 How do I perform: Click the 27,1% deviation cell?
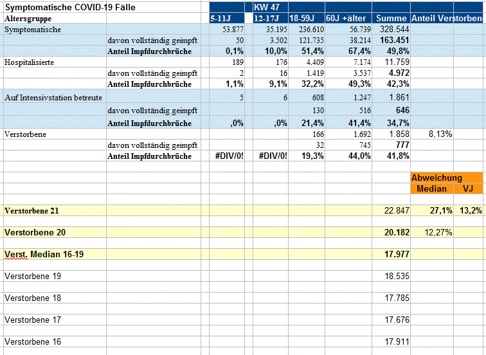(x=431, y=211)
